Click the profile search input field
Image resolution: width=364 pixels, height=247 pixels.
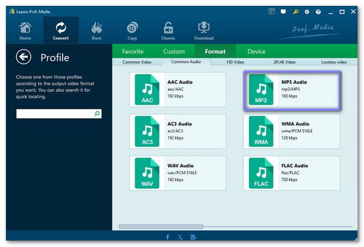(x=55, y=113)
